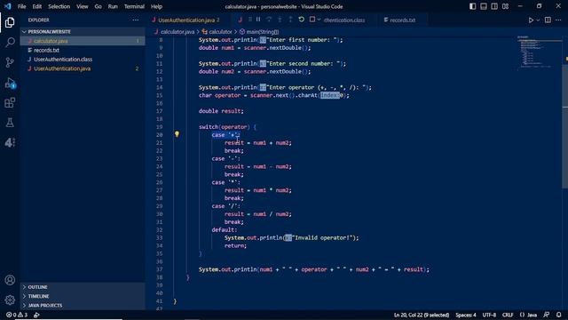The width and height of the screenshot is (568, 320).
Task: Open the Manage gear icon
Action: point(10,300)
